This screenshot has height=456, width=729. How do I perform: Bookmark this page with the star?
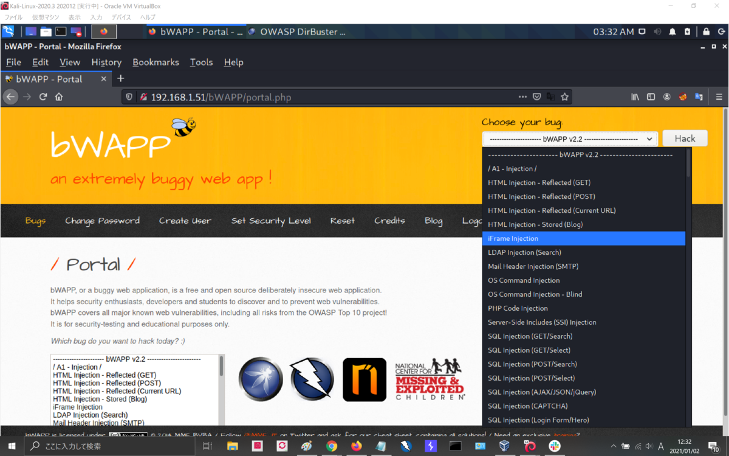[x=565, y=97]
